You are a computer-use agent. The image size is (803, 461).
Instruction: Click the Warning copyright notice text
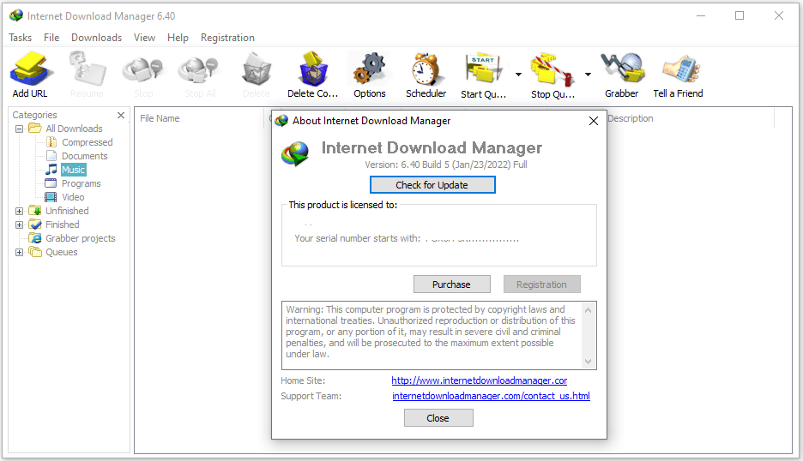pos(431,332)
